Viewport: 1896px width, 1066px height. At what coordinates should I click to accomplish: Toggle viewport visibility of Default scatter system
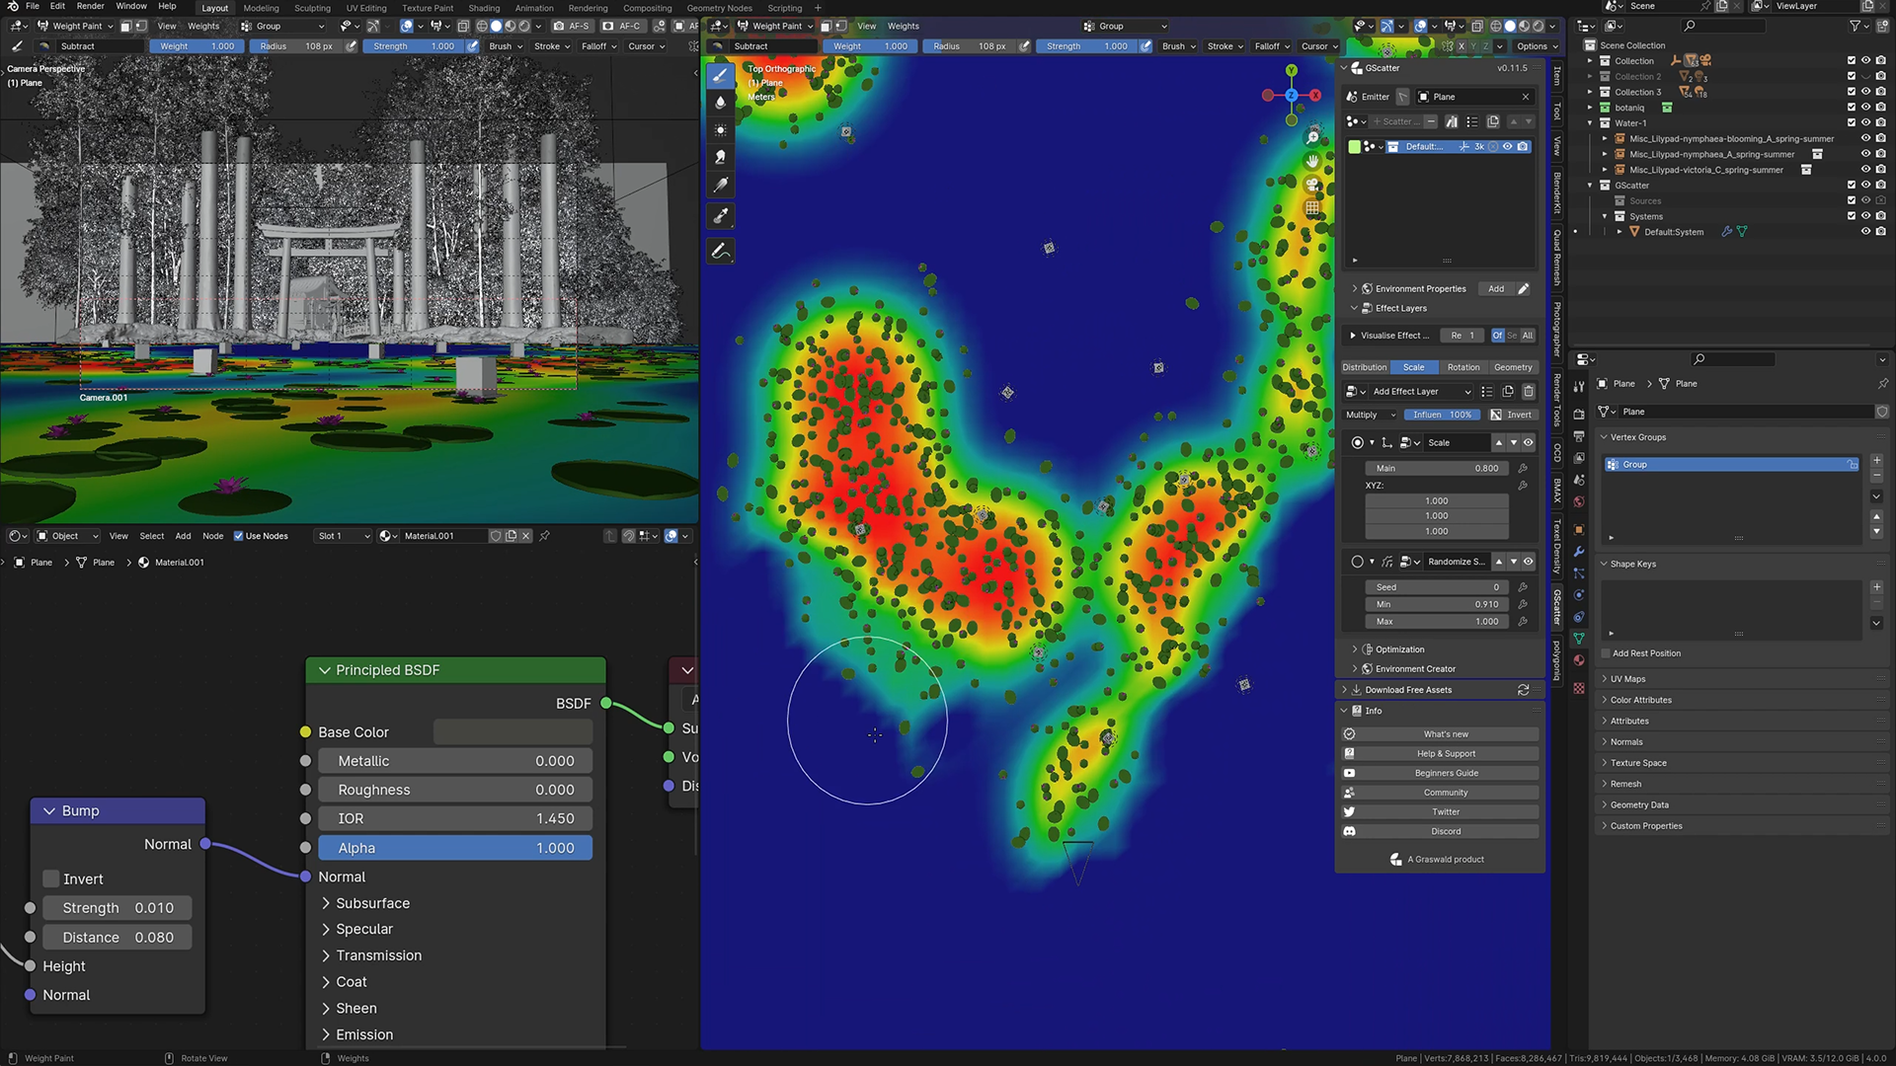(x=1508, y=147)
